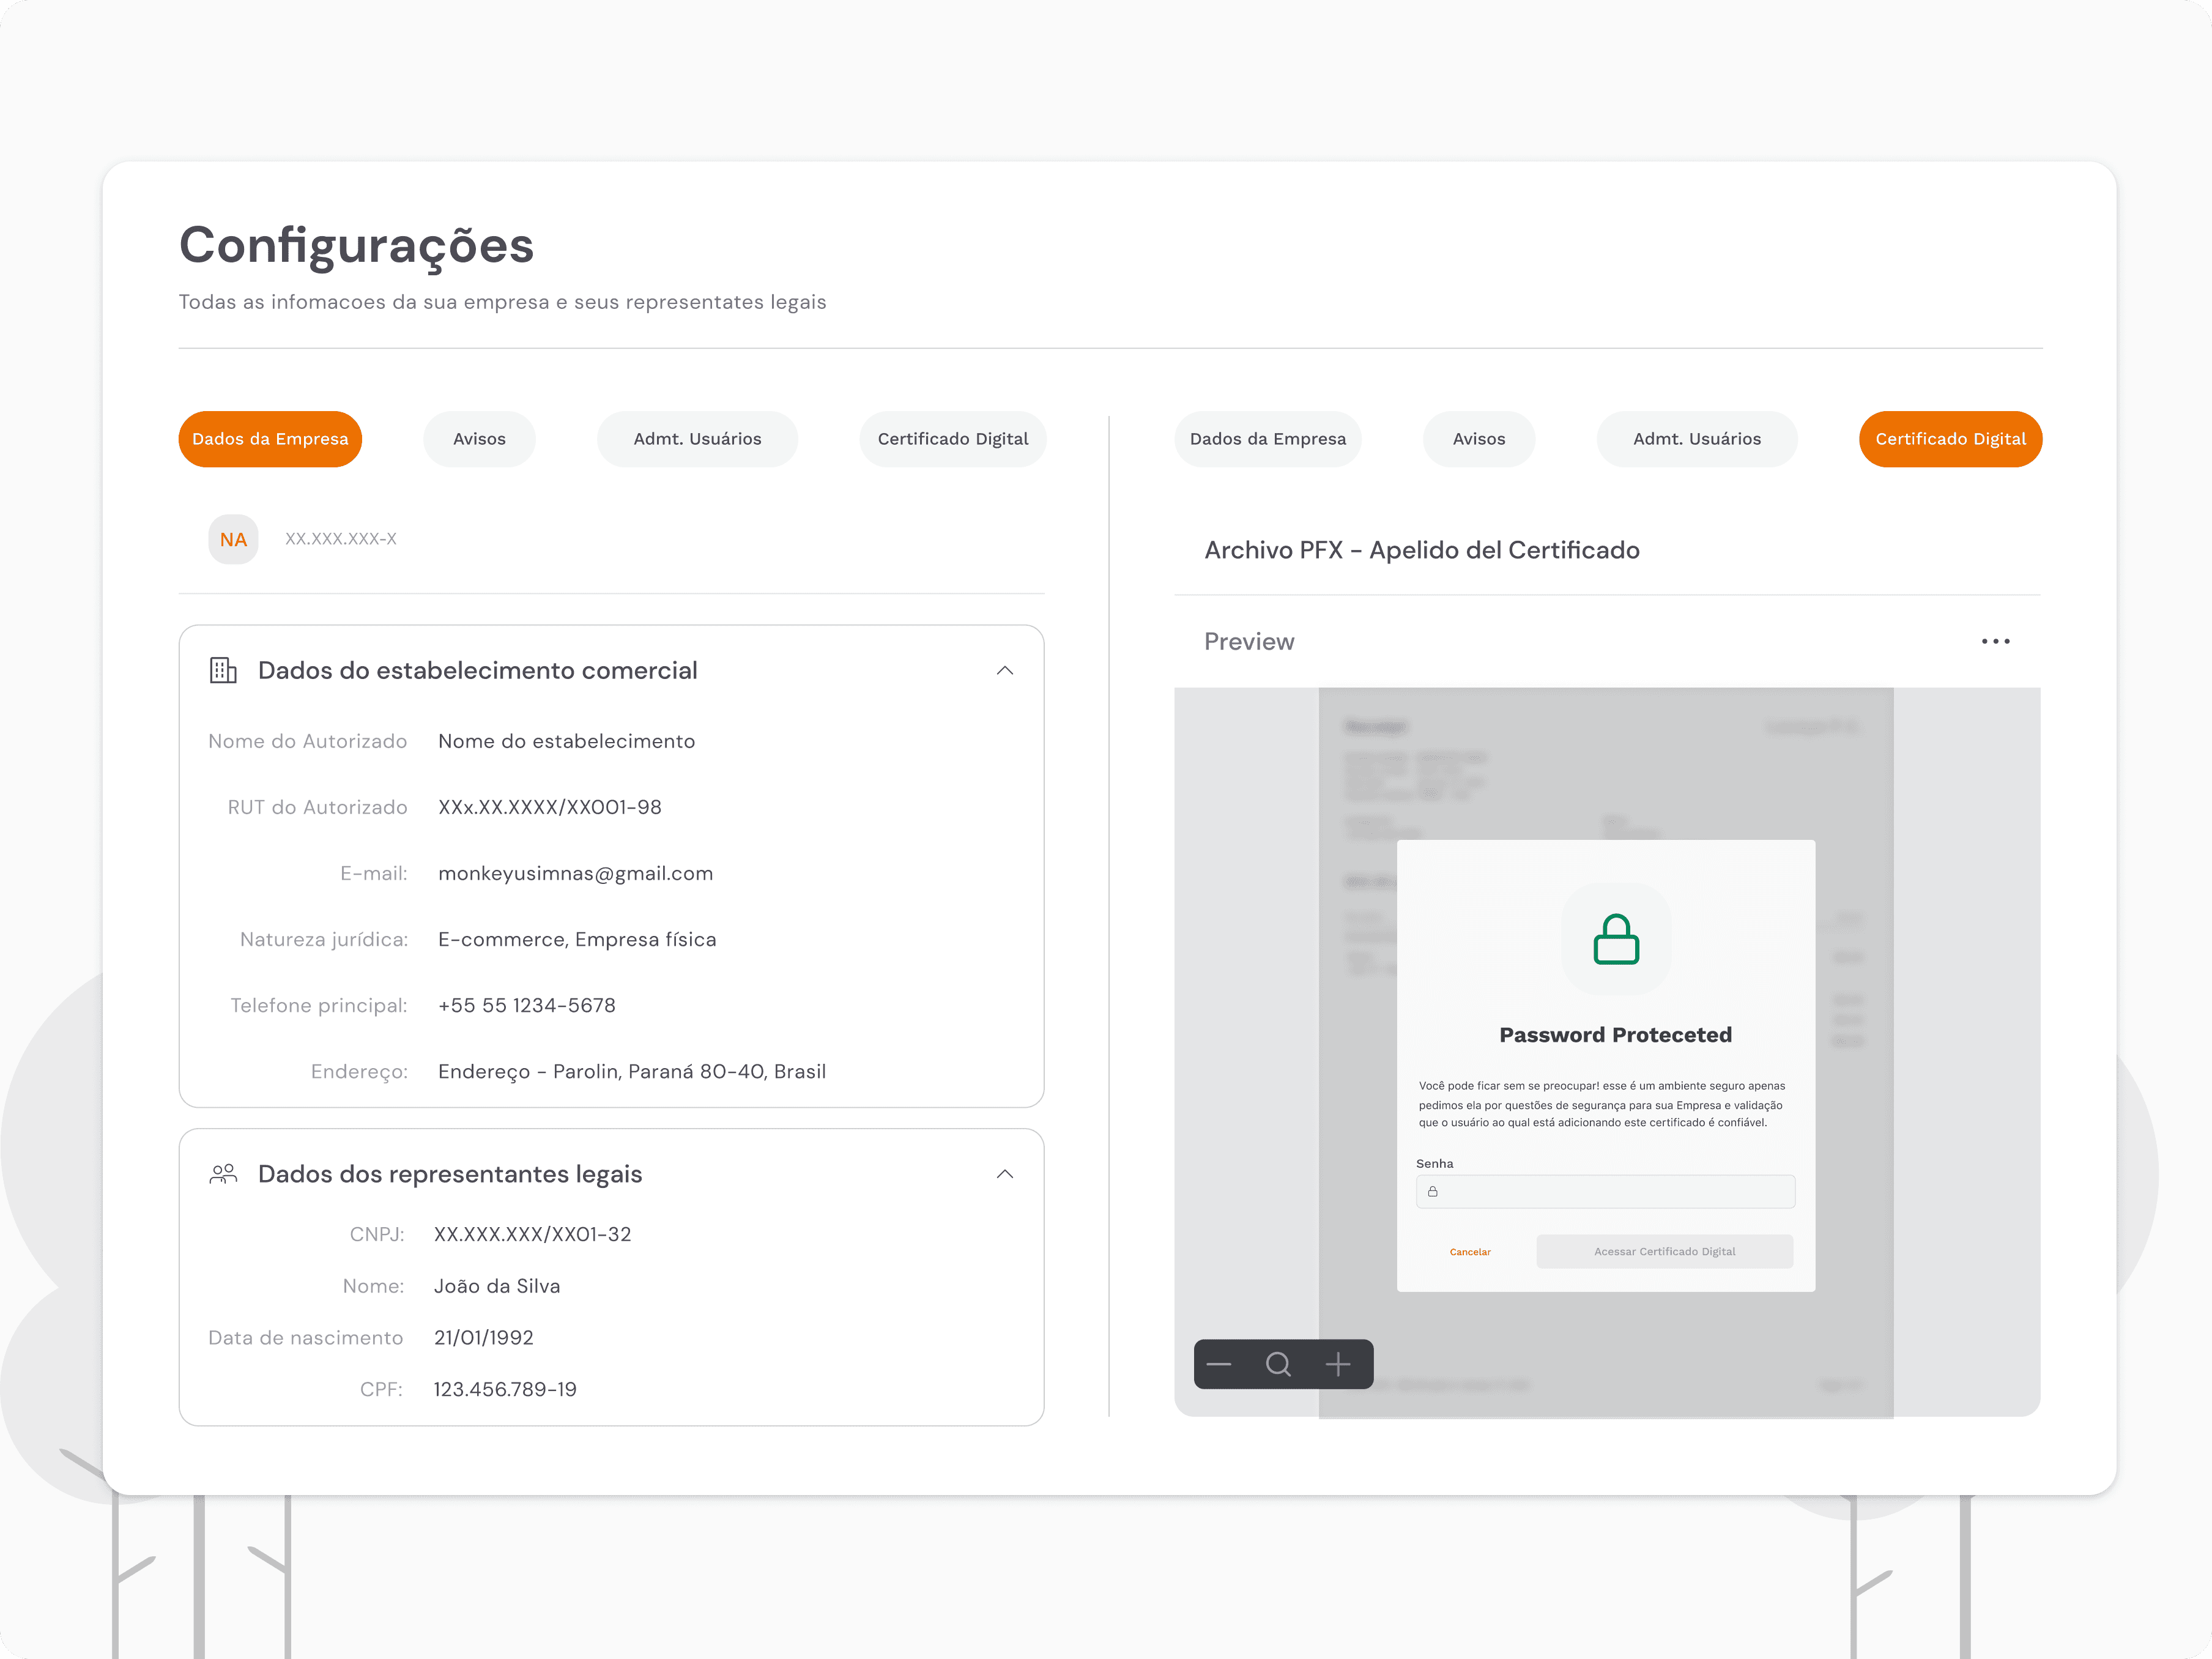
Task: Open left Admt. Usuários tab
Action: (x=697, y=439)
